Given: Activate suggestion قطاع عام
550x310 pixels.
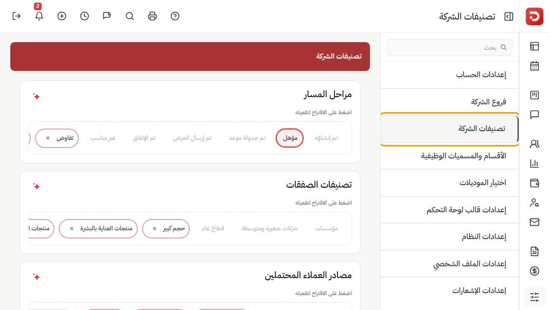Looking at the screenshot, I should [212, 229].
